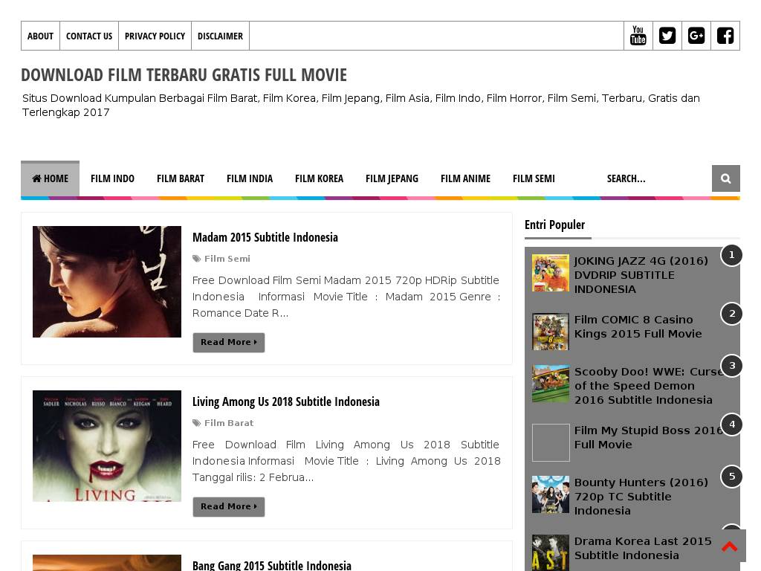761x571 pixels.
Task: Focus the Search input field
Action: [x=655, y=178]
